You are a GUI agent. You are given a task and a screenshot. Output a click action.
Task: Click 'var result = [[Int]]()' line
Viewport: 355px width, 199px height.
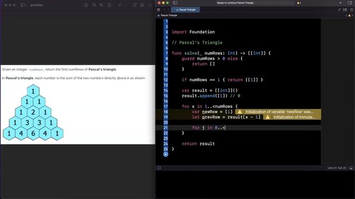coord(210,91)
